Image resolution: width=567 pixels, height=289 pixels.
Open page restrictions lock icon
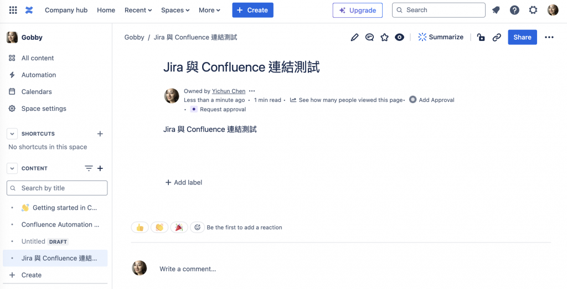coord(481,37)
